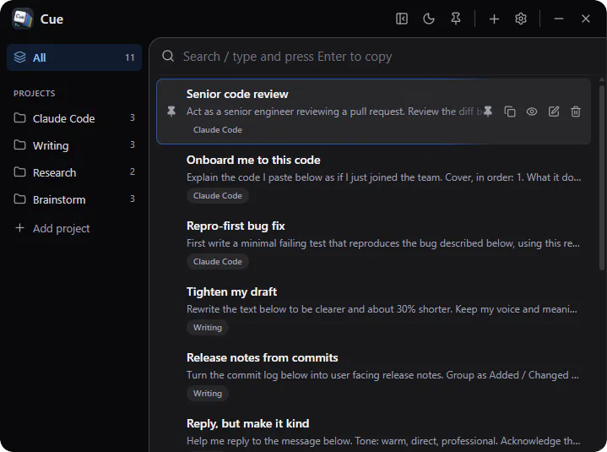Click the prompt list scrollbar
Image resolution: width=607 pixels, height=452 pixels.
602,177
